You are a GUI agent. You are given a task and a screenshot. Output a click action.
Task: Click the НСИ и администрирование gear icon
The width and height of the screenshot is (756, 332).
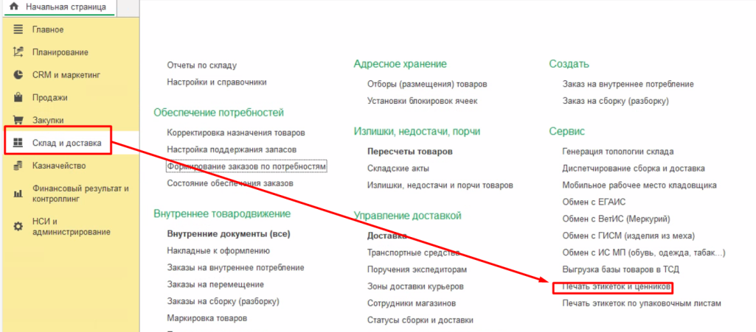pos(18,227)
